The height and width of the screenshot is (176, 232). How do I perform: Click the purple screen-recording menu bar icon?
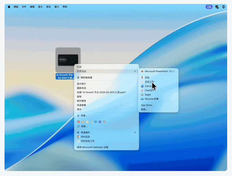coord(209,7)
